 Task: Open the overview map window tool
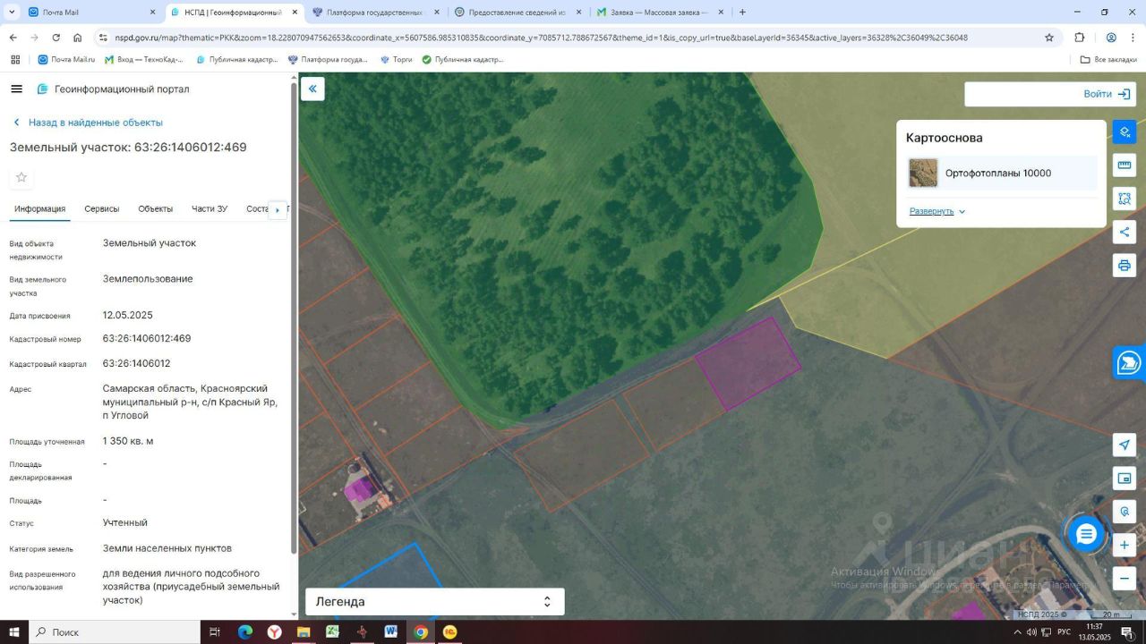pos(1125,479)
